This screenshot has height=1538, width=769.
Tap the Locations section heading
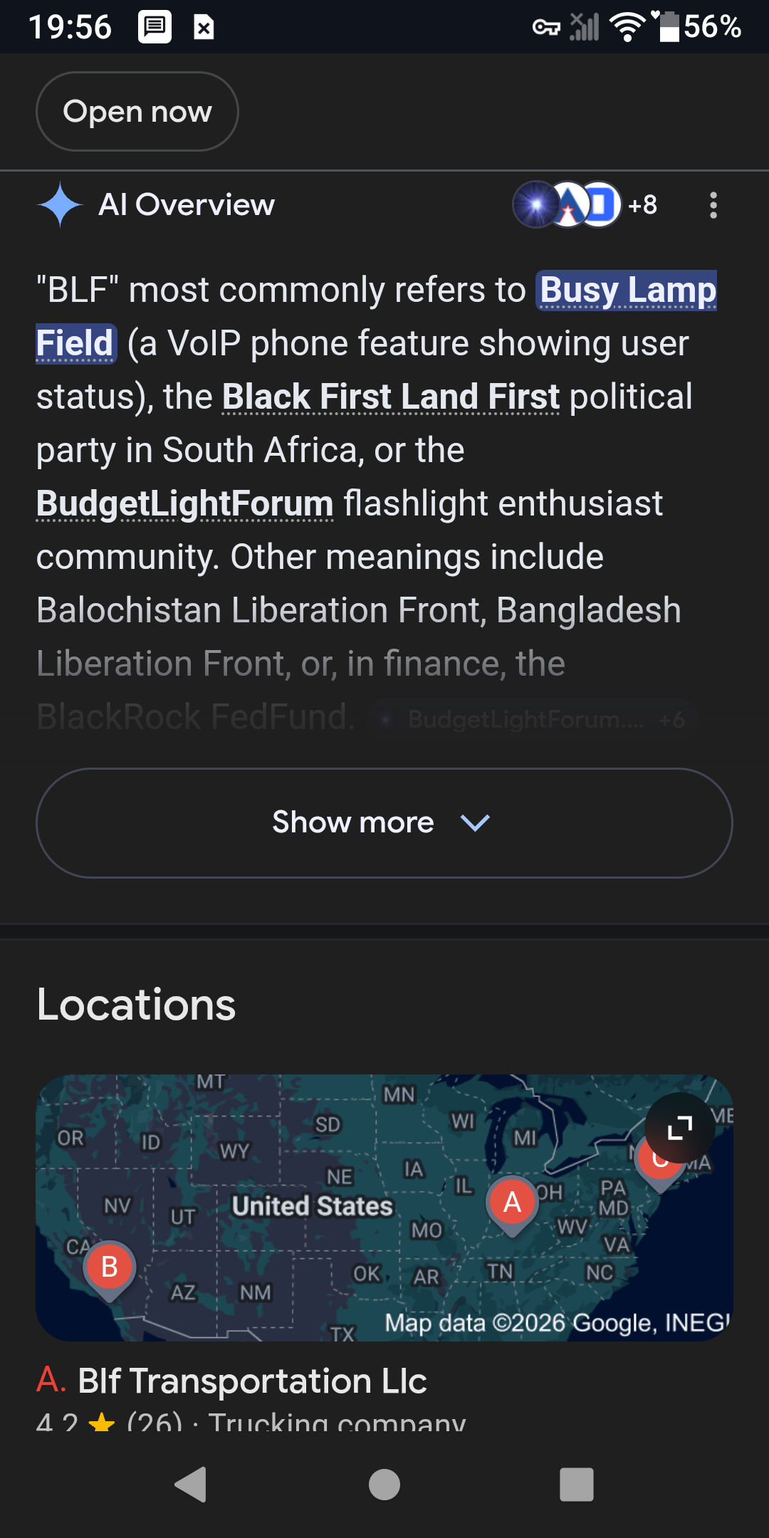[x=136, y=1005]
